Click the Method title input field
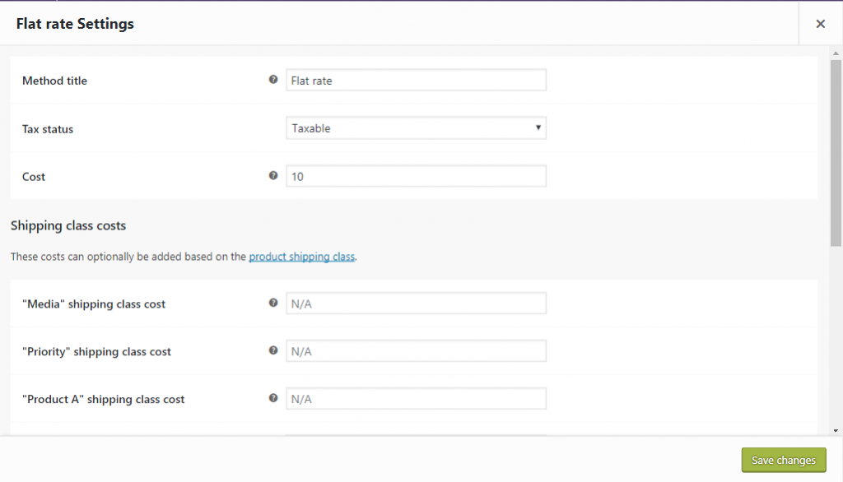843x482 pixels. pos(416,80)
